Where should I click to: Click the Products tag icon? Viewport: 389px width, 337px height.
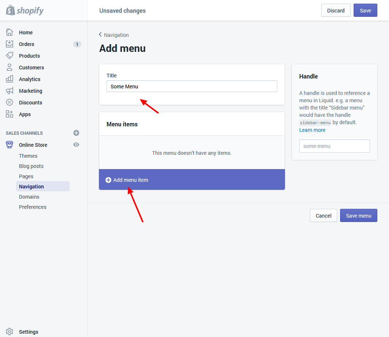pos(9,56)
